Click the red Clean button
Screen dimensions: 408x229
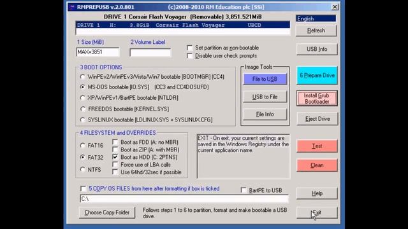coord(317,165)
